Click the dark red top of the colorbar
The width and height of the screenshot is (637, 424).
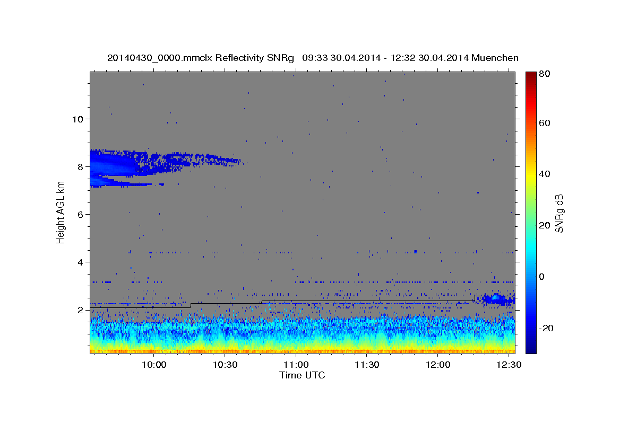(x=530, y=76)
